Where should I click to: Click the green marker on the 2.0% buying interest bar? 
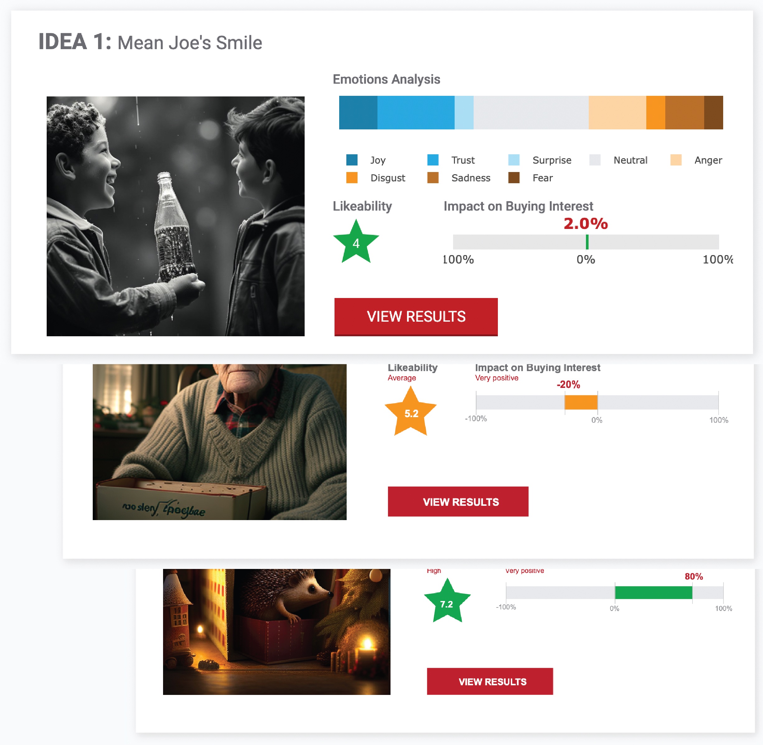(x=587, y=242)
